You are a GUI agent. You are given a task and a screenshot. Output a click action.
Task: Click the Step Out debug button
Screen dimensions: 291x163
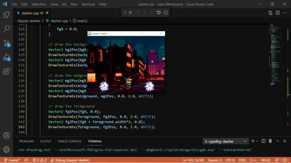tap(151, 13)
